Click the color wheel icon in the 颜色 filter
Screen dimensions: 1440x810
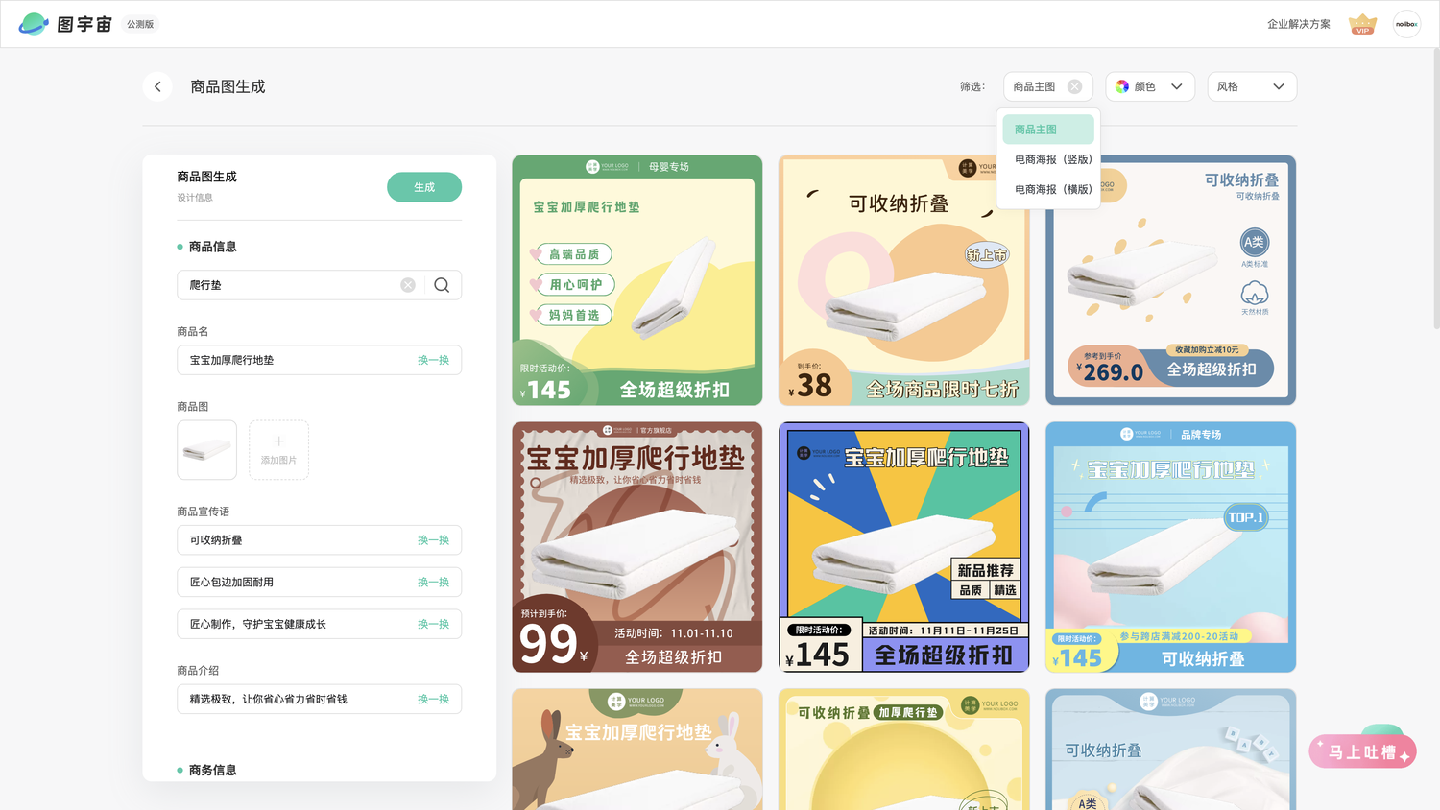(x=1122, y=86)
